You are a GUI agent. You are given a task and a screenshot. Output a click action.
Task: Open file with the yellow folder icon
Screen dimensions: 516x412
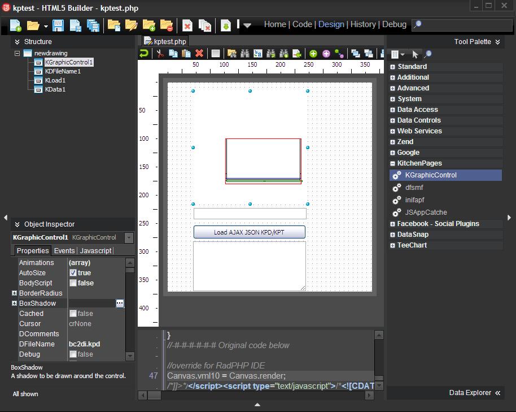(x=33, y=25)
